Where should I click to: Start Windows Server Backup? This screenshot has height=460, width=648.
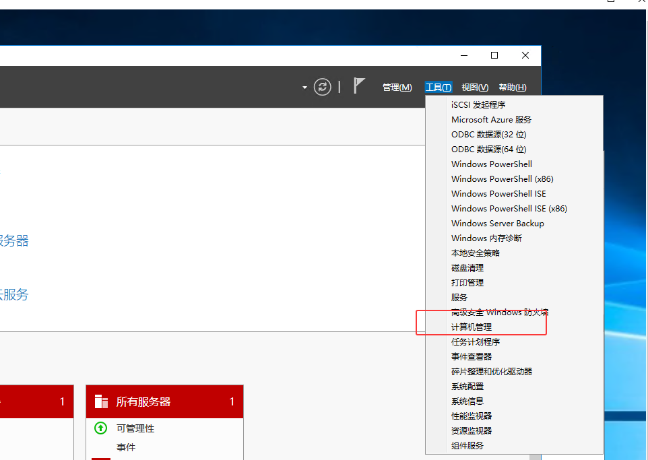coord(497,224)
